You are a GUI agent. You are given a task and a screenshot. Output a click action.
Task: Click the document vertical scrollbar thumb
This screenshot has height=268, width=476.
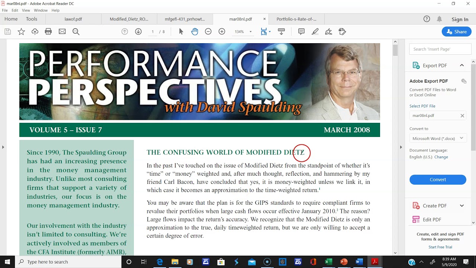(x=395, y=50)
